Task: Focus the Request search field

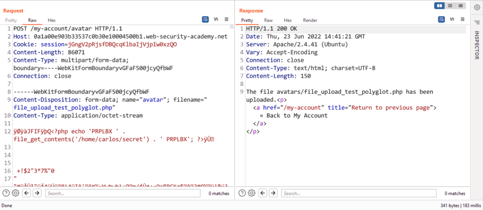Action: (x=123, y=193)
